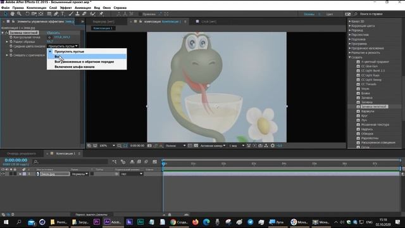405x228 pixels.
Task: Toggle the sample radius stopwatch
Action: tap(11, 42)
